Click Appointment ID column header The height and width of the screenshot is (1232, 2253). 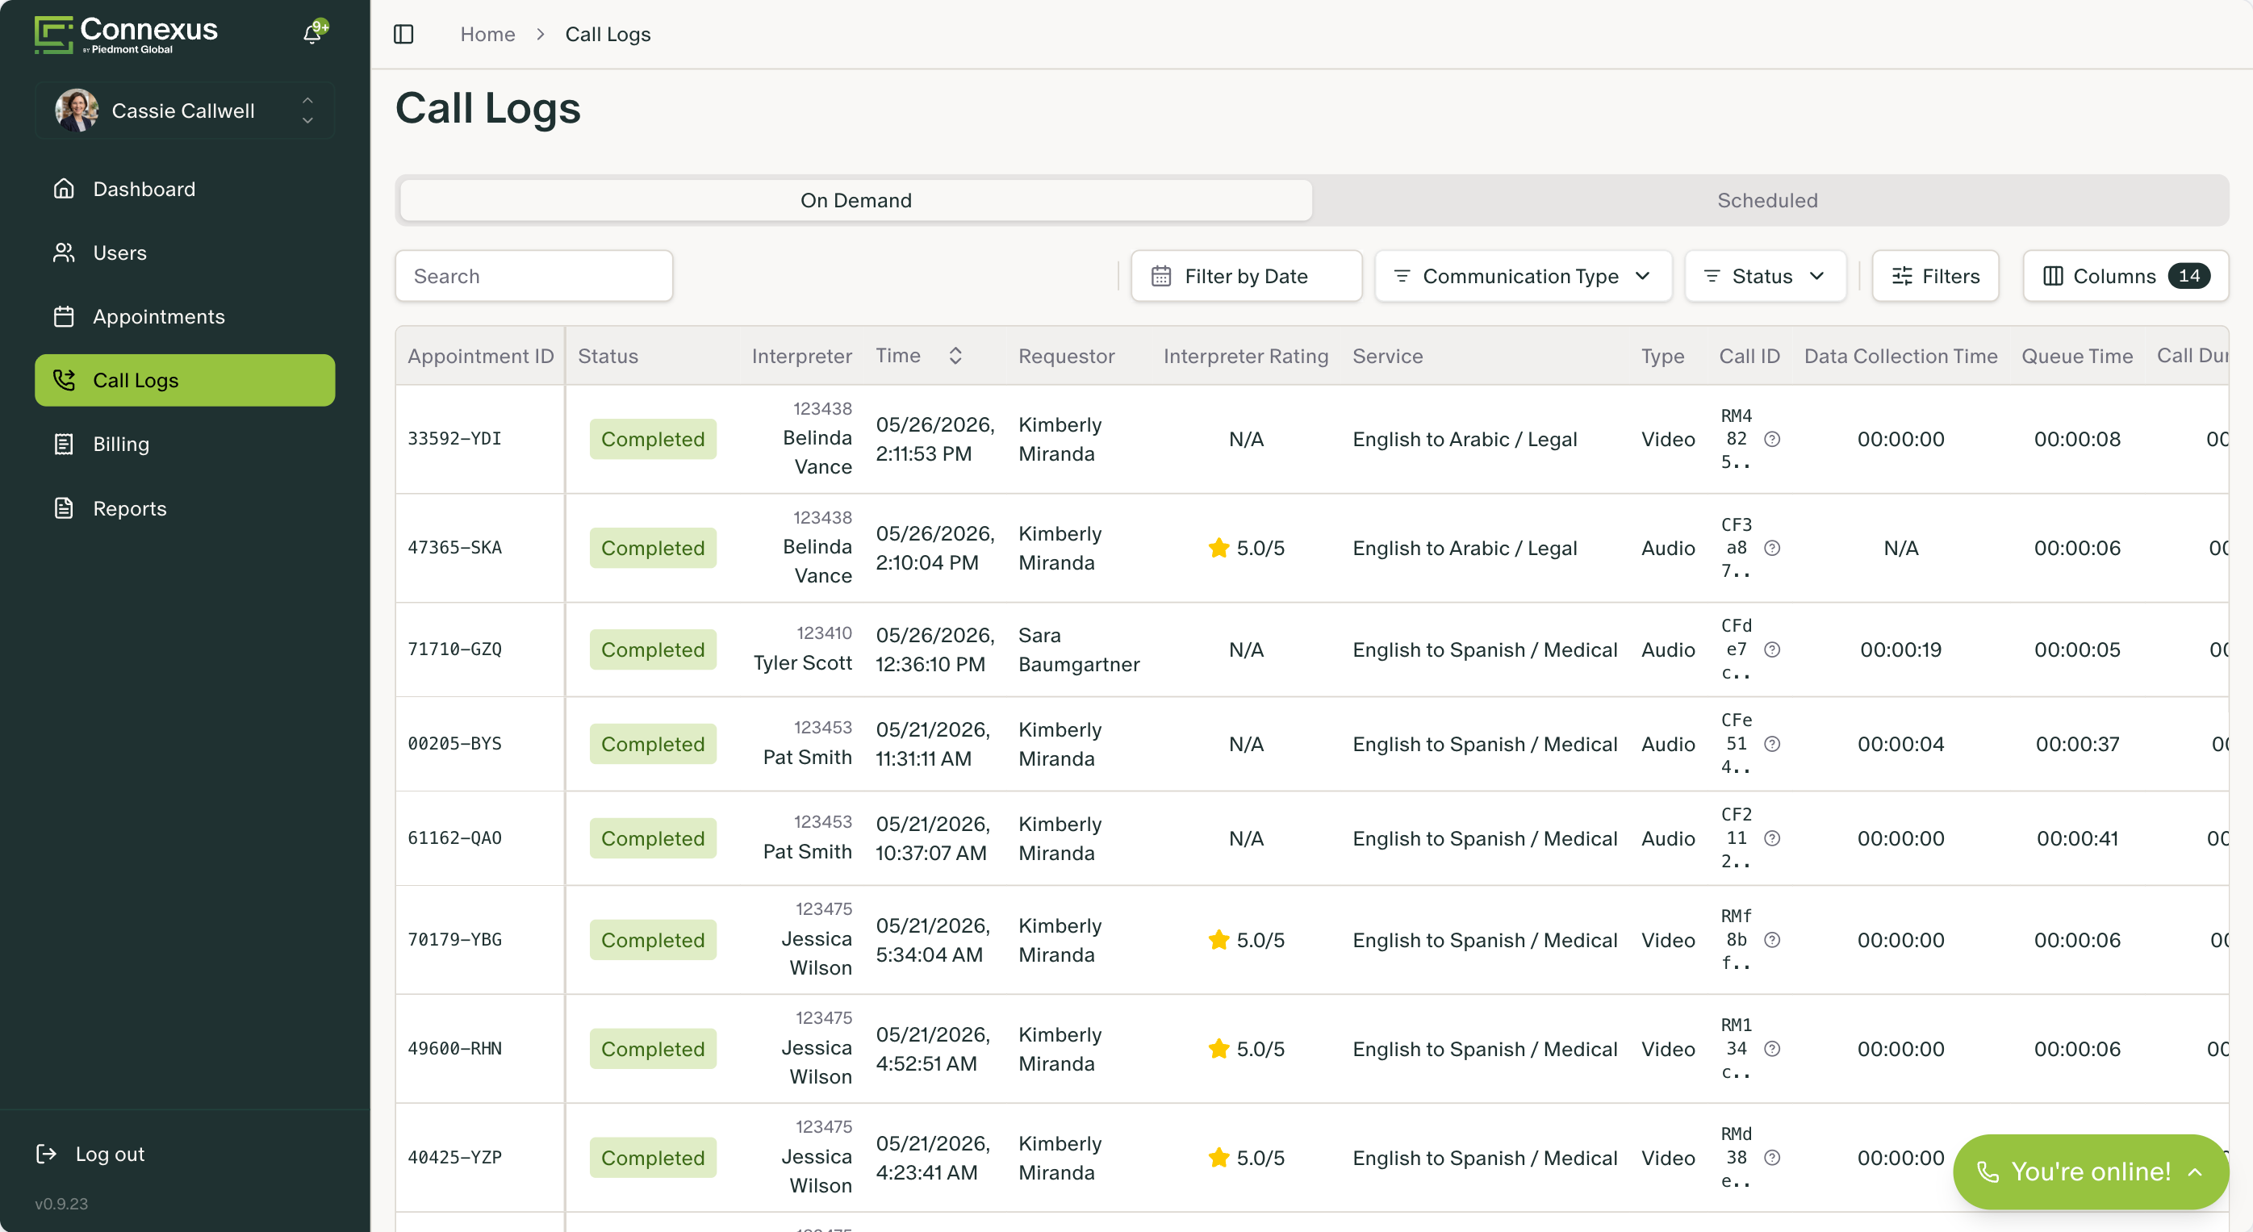[x=480, y=356]
